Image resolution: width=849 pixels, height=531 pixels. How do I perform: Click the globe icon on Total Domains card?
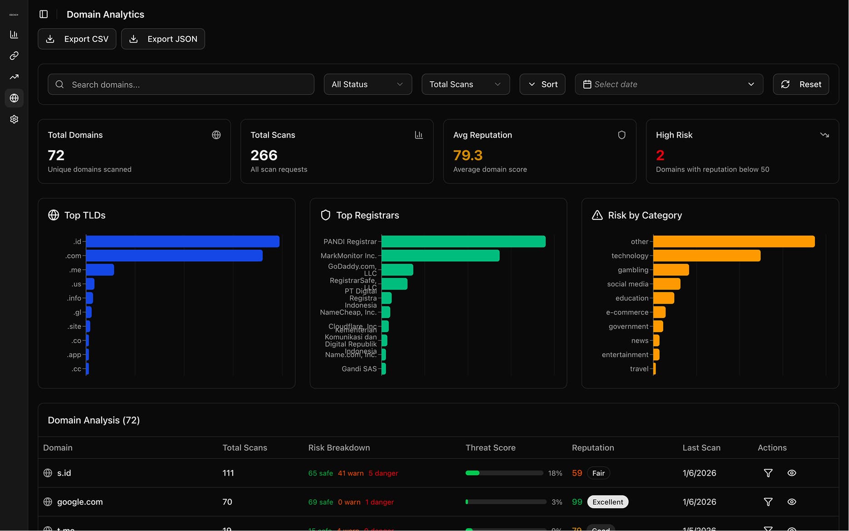[216, 134]
